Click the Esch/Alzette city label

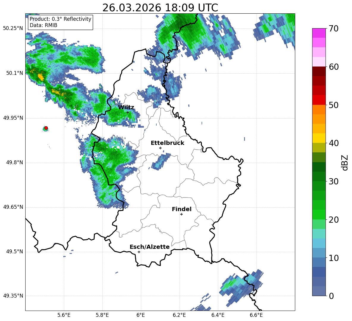coord(150,247)
